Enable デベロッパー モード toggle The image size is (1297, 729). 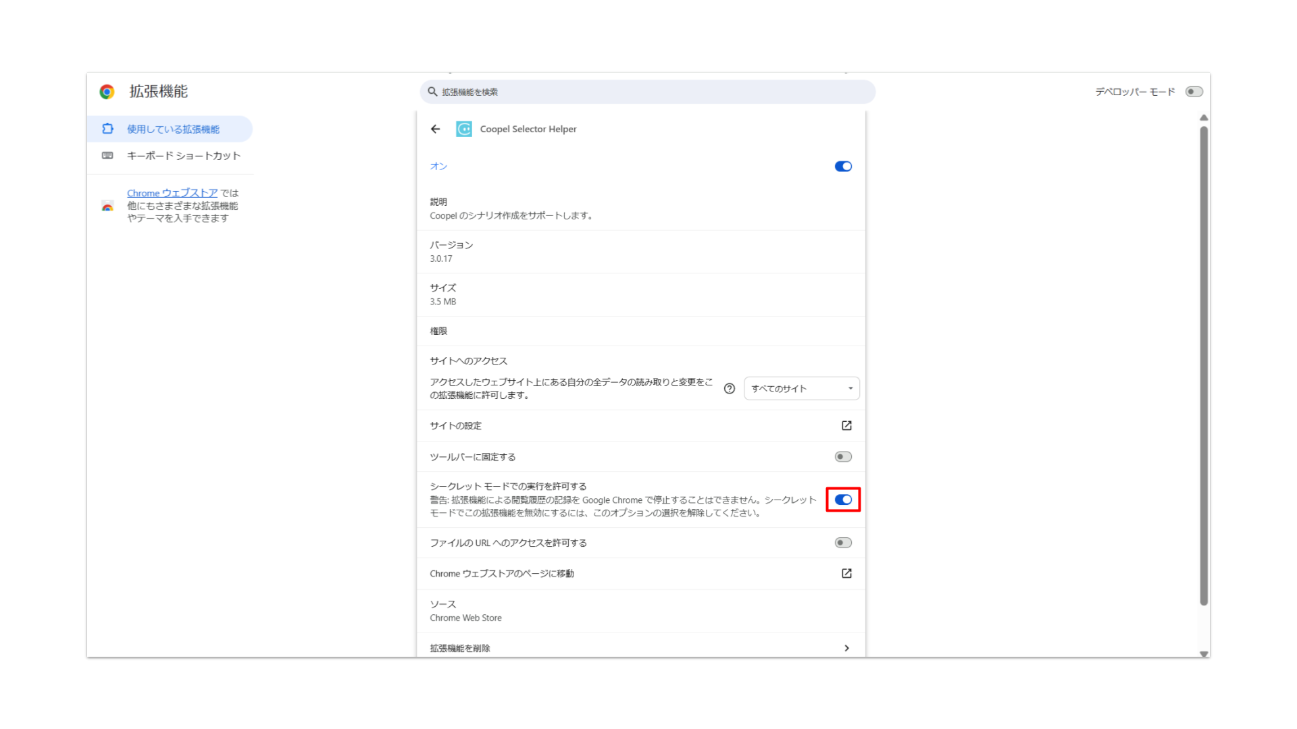point(1194,92)
